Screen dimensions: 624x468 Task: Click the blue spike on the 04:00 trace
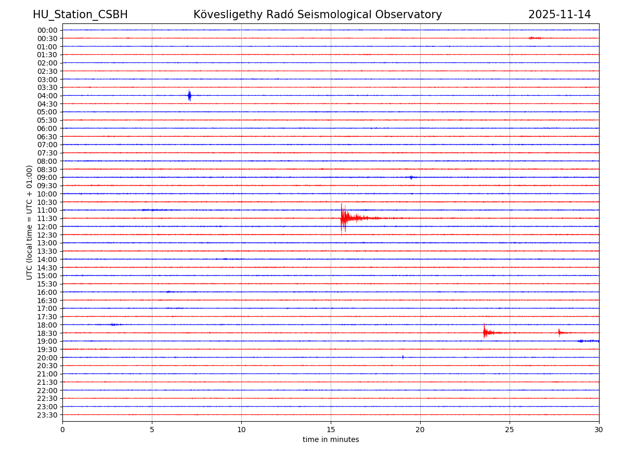[x=189, y=96]
